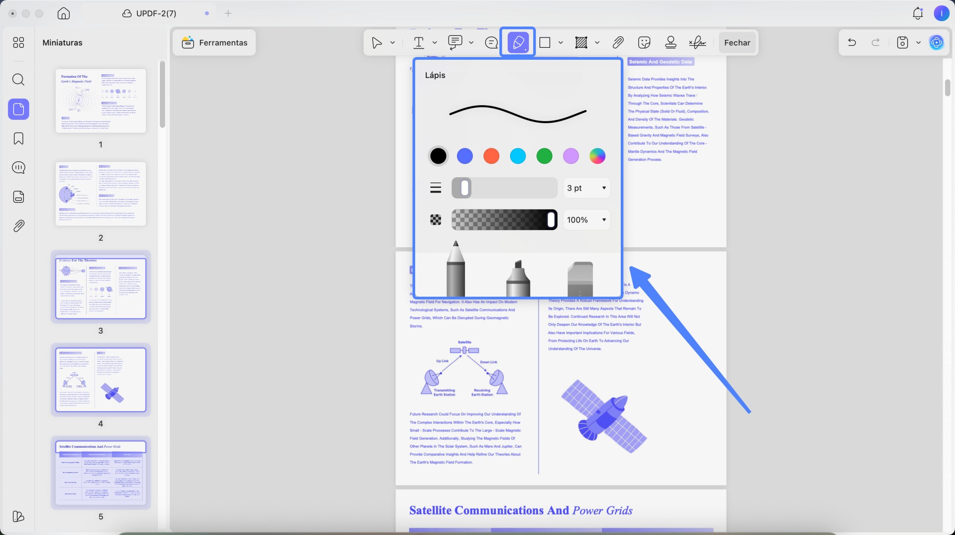The width and height of the screenshot is (955, 535).
Task: Toggle the pencil drawing tool
Action: pos(518,42)
